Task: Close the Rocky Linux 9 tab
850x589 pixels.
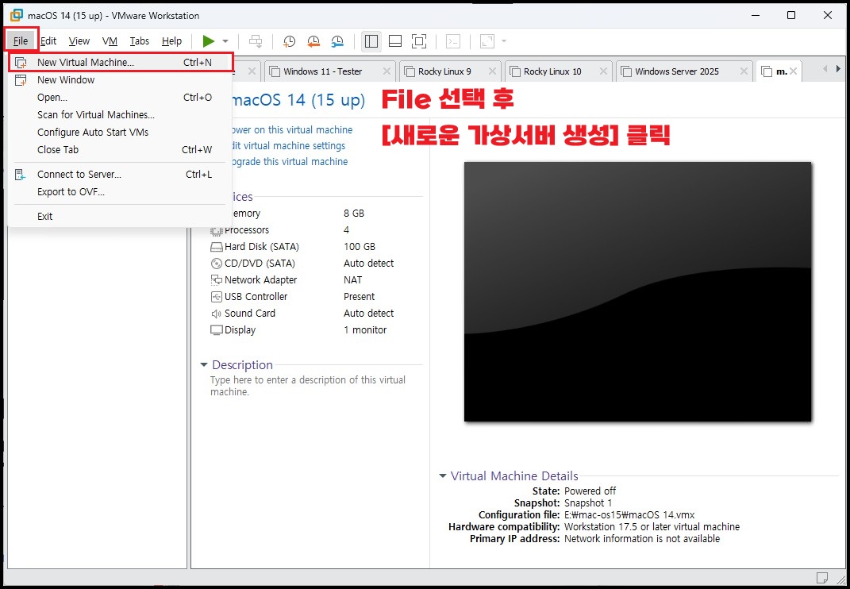Action: [x=492, y=71]
